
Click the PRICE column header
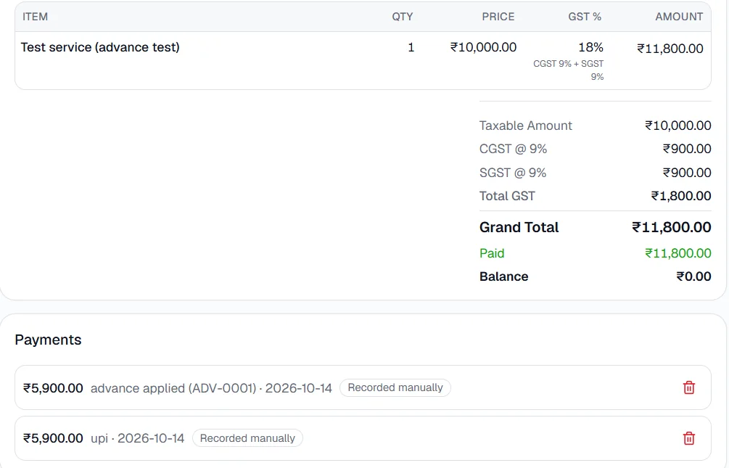498,17
